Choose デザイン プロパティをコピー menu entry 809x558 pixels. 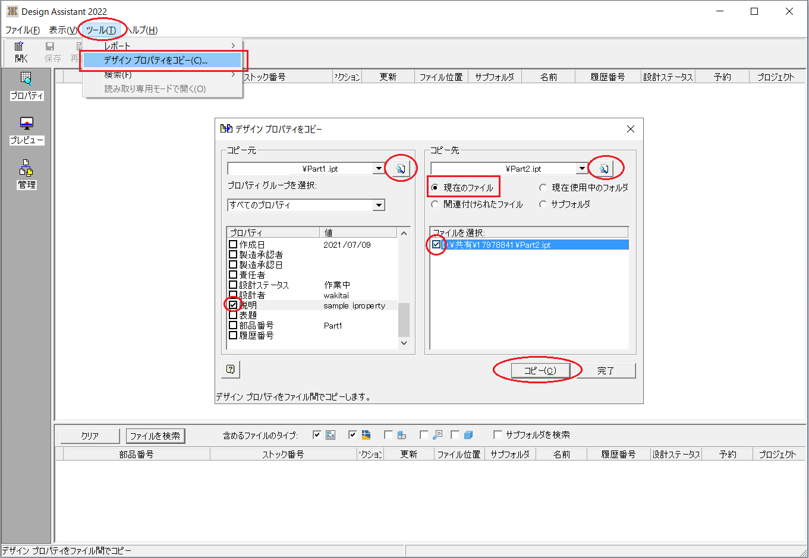(162, 60)
